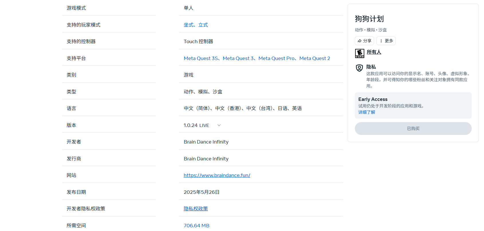Click the 动作、模拟、沙盒 type value

203,92
